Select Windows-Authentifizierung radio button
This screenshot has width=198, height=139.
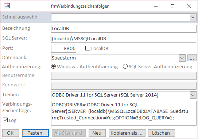[53, 66]
